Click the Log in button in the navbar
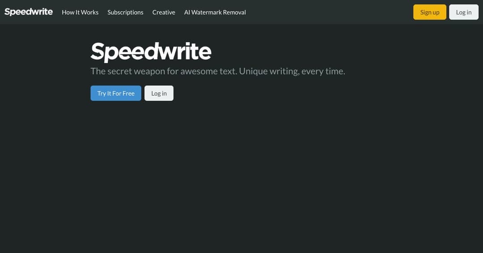483x253 pixels. point(464,12)
